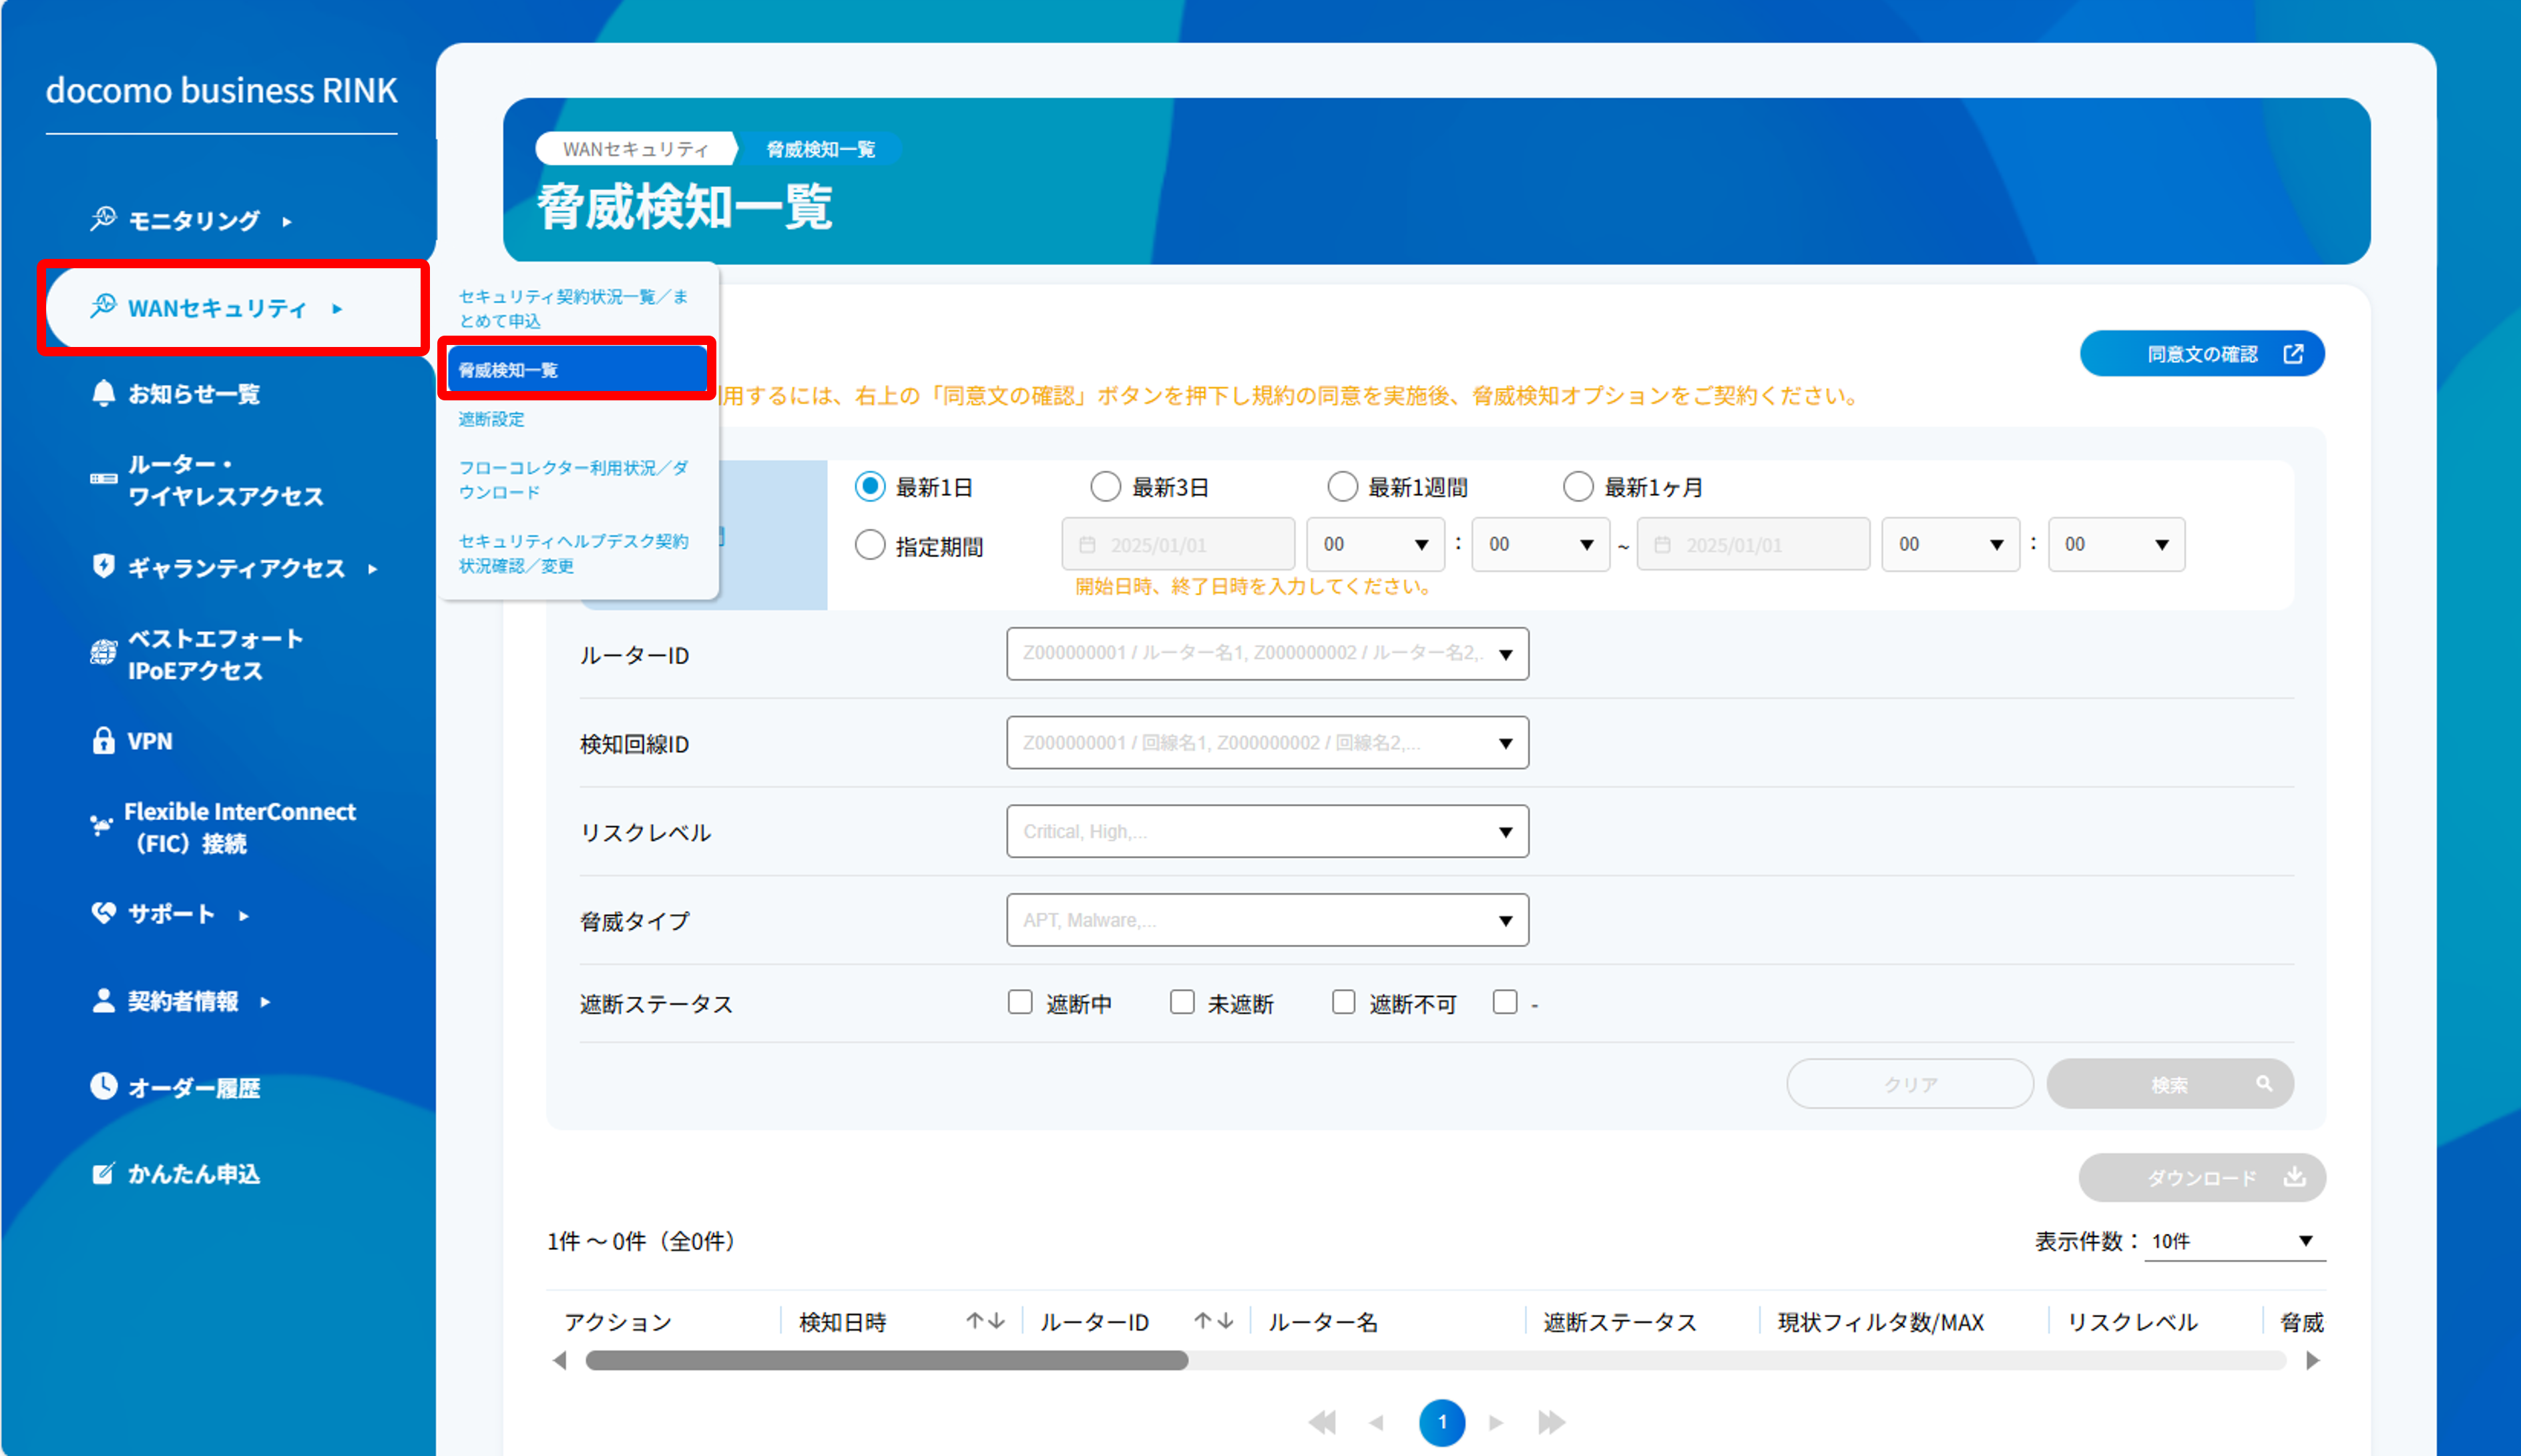Open the Flexible InterConnect (FIC) 接続 section
Viewport: 2521px width, 1456px height.
[x=238, y=827]
